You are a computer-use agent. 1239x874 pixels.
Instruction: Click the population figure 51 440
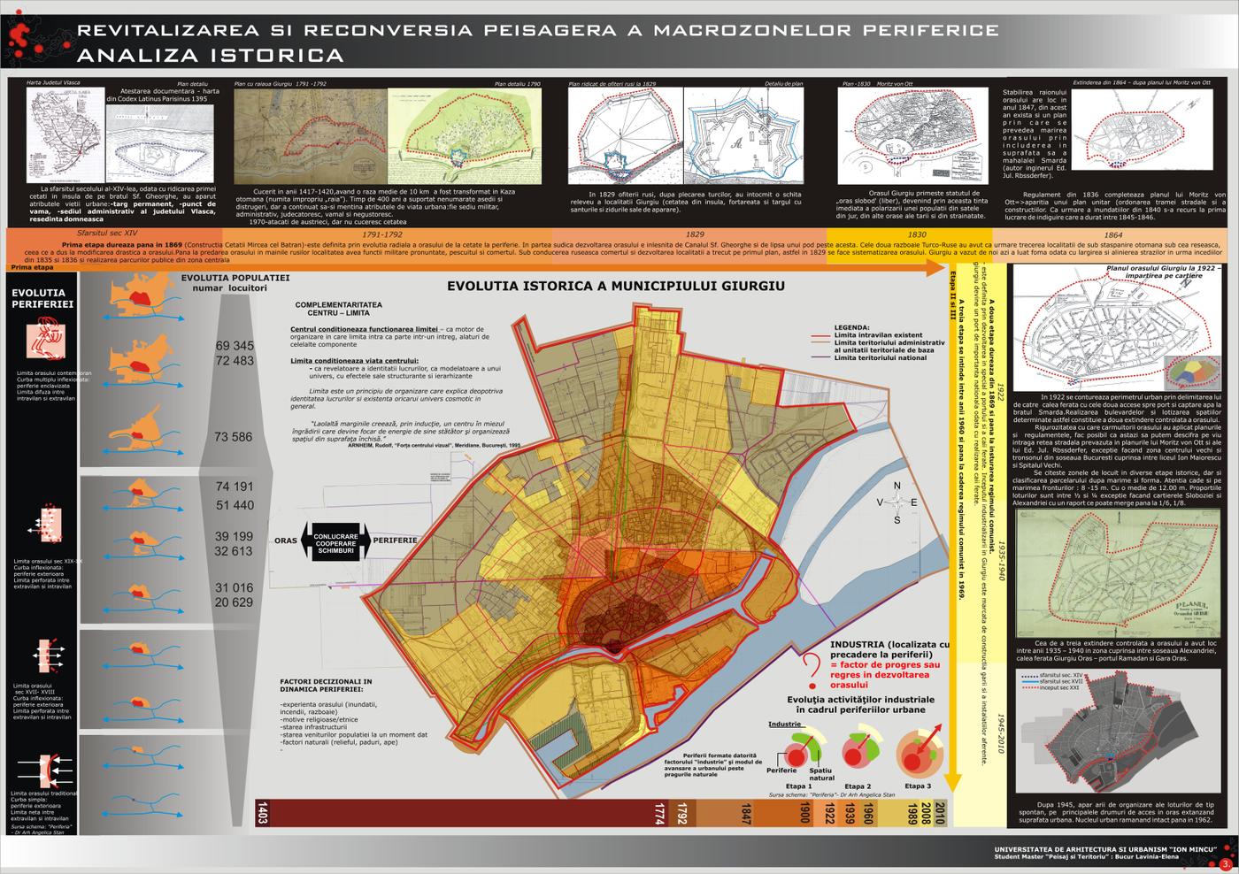click(235, 505)
